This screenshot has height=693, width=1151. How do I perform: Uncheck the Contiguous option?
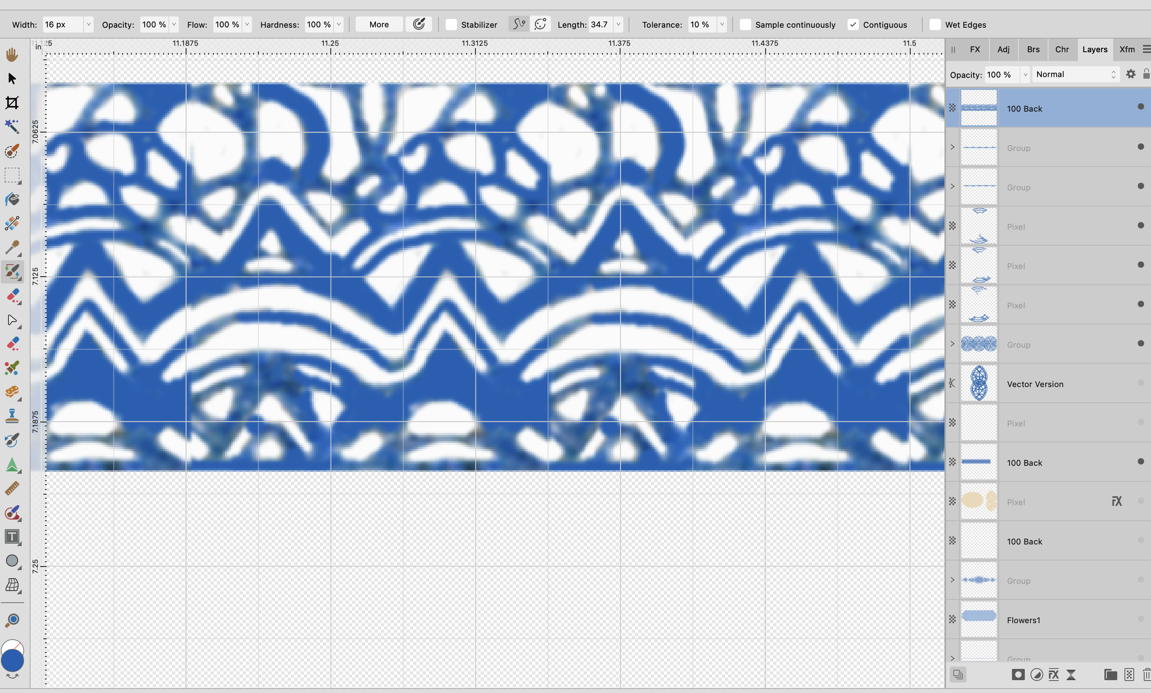click(x=853, y=25)
